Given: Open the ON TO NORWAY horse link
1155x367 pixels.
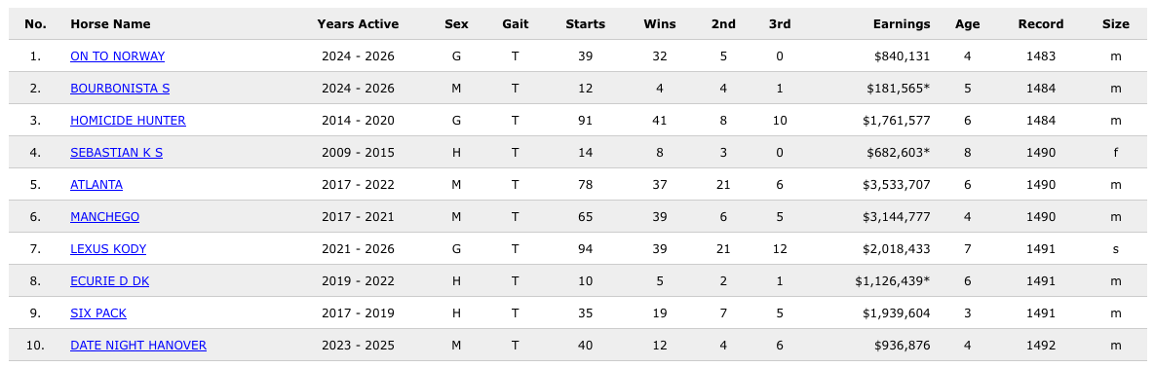Looking at the screenshot, I should click(117, 55).
